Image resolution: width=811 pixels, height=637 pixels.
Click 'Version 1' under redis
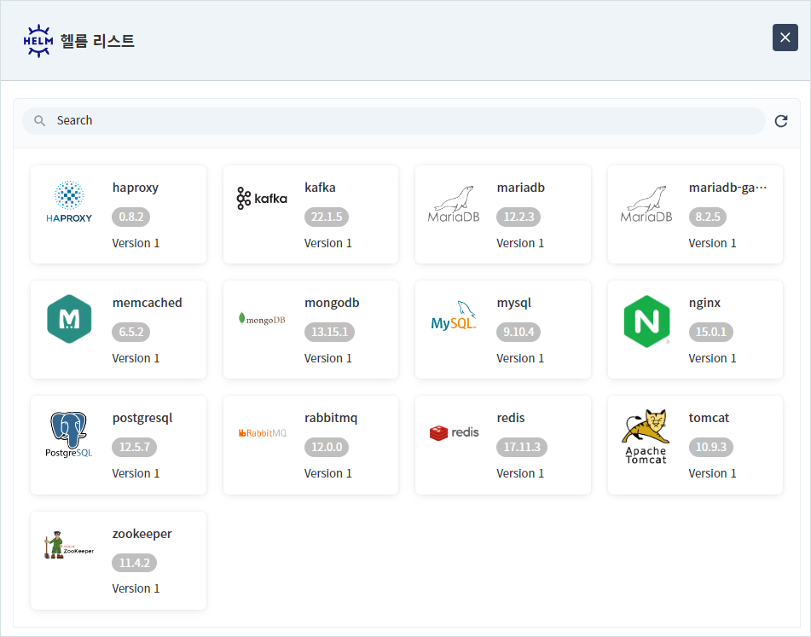point(520,473)
